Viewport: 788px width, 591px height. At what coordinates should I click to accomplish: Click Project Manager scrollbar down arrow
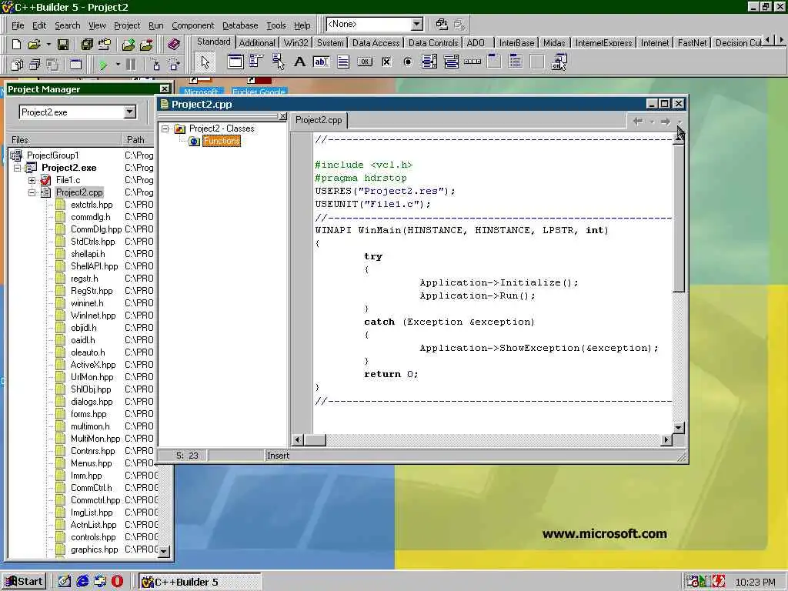point(165,551)
